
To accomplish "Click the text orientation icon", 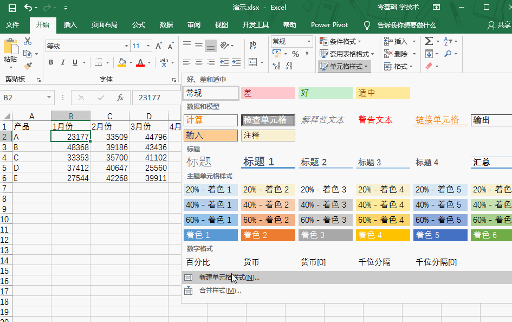I will point(225,45).
